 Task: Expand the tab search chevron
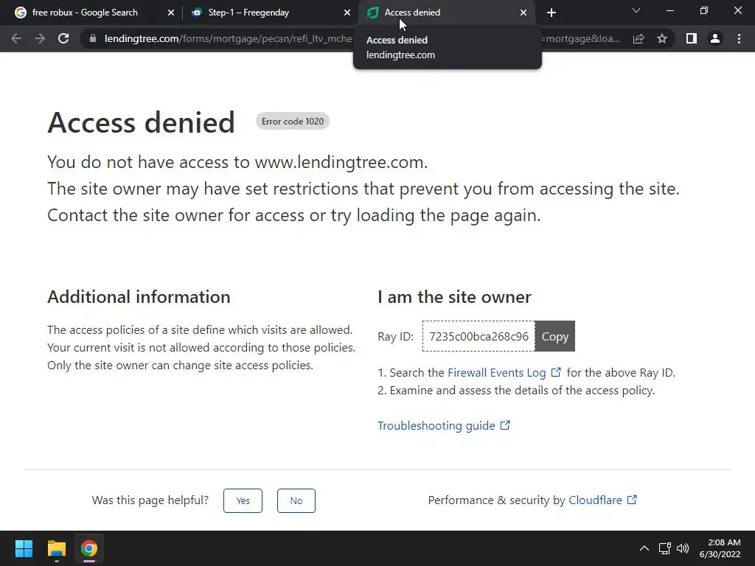point(636,11)
